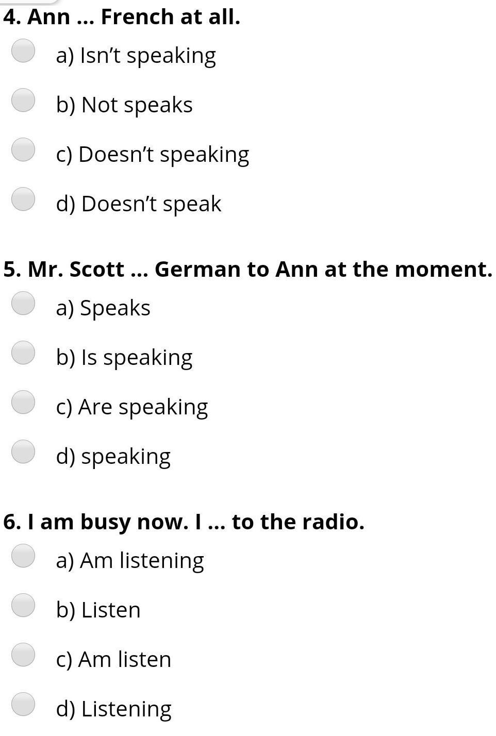496x736 pixels.
Task: Select radio button next to "d) speaking"
Action: click(x=23, y=451)
